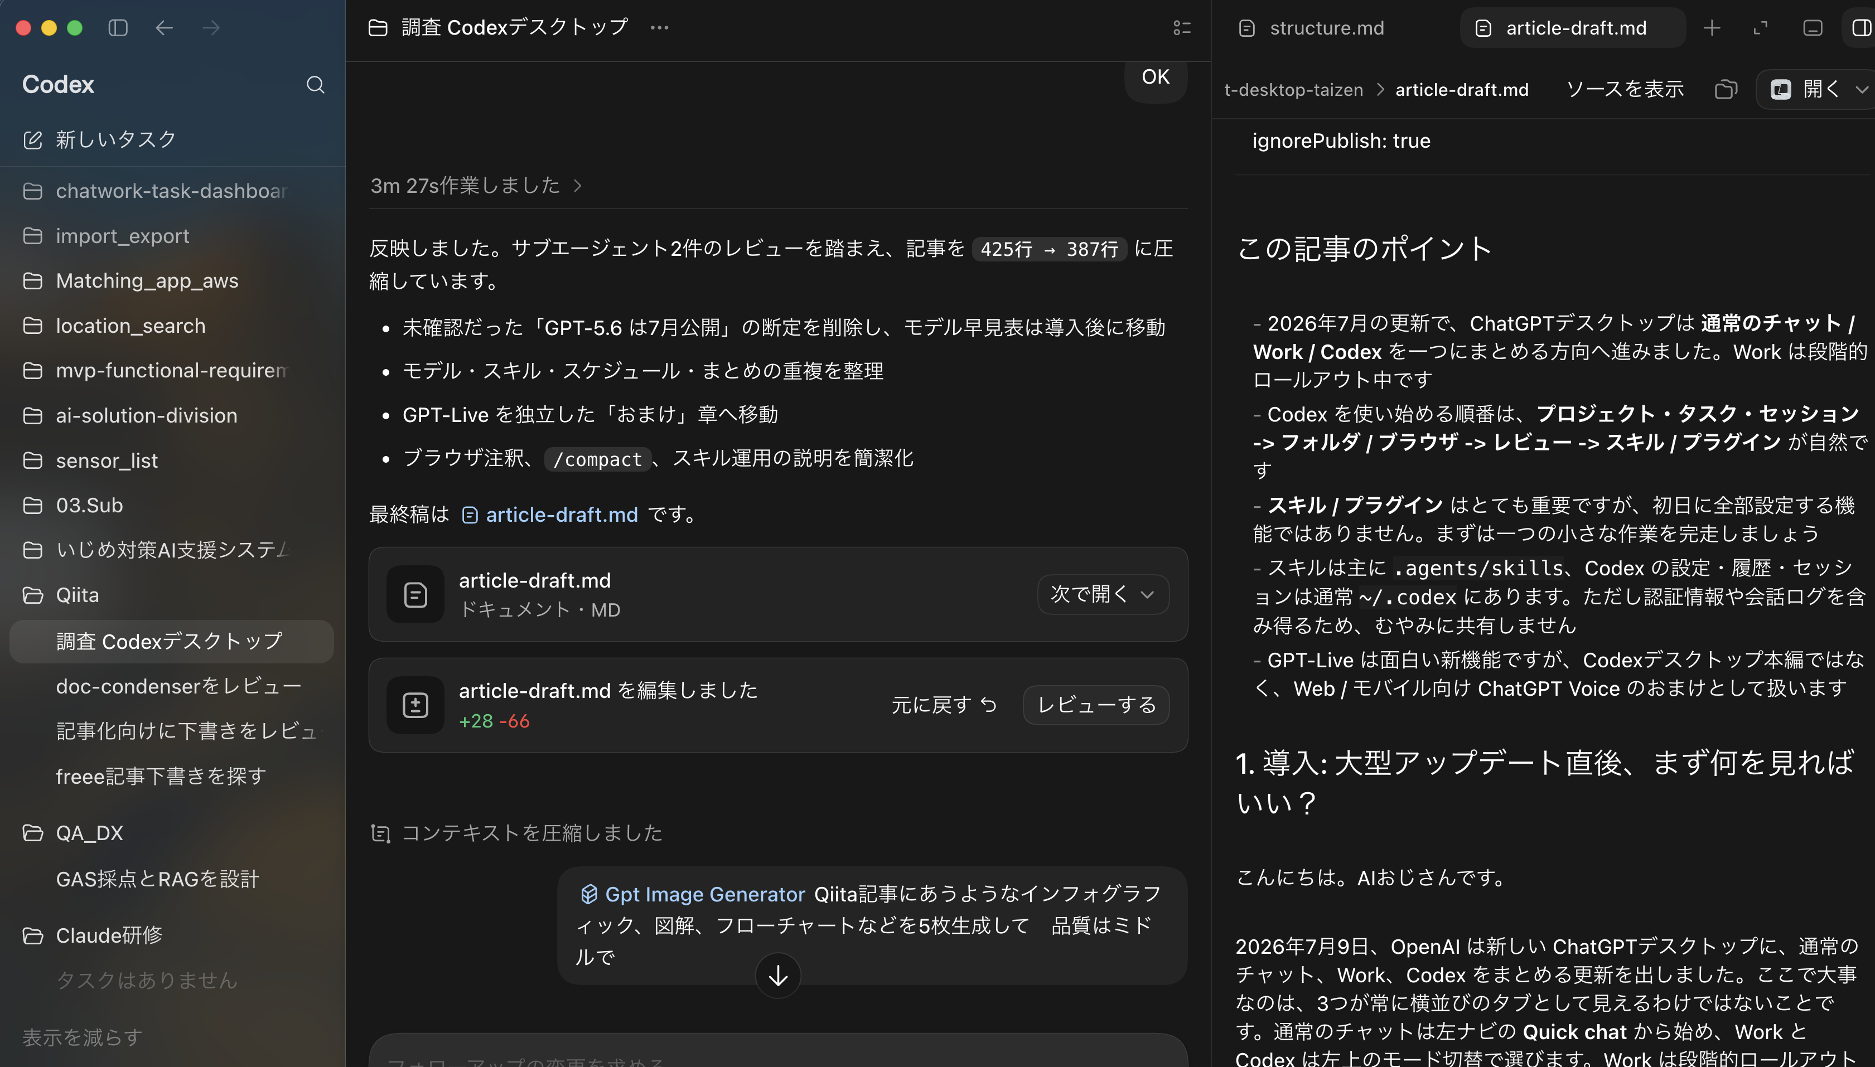The image size is (1875, 1067).
Task: Click the この記事のポイント heading
Action: tap(1364, 249)
